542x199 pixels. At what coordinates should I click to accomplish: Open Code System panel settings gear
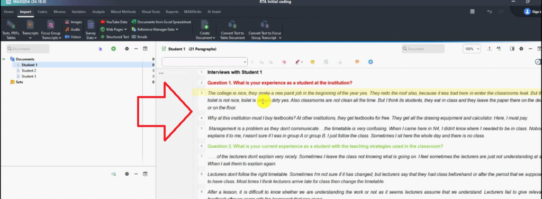coord(127,174)
